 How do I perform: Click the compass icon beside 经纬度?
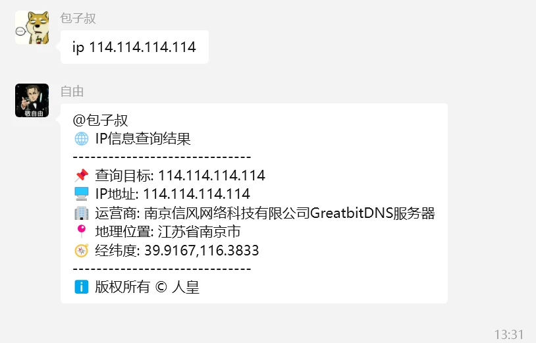point(82,250)
